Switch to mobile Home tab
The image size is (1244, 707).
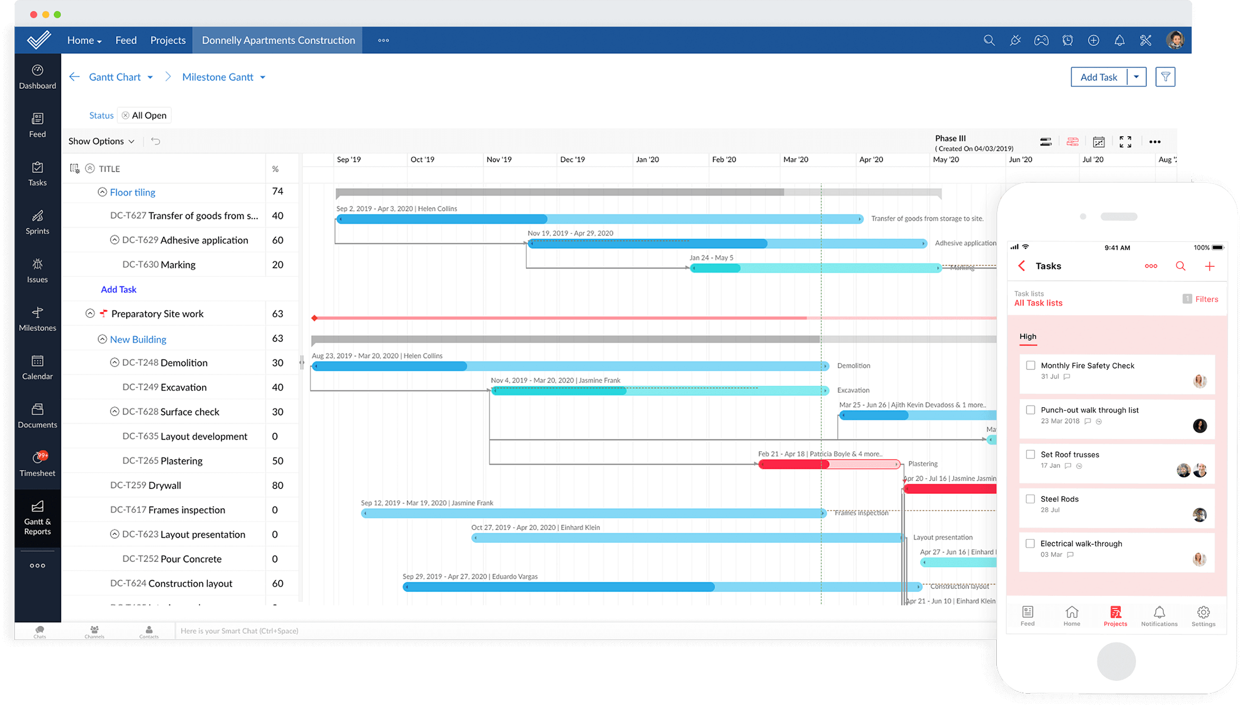click(x=1072, y=616)
